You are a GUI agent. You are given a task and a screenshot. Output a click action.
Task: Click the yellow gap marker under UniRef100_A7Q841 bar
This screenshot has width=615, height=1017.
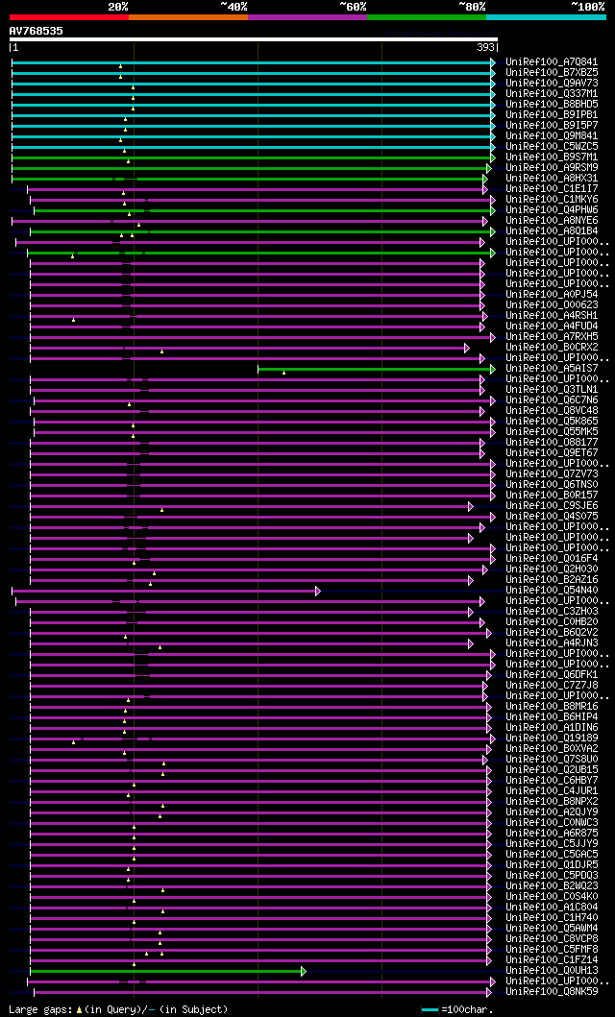pyautogui.click(x=120, y=66)
